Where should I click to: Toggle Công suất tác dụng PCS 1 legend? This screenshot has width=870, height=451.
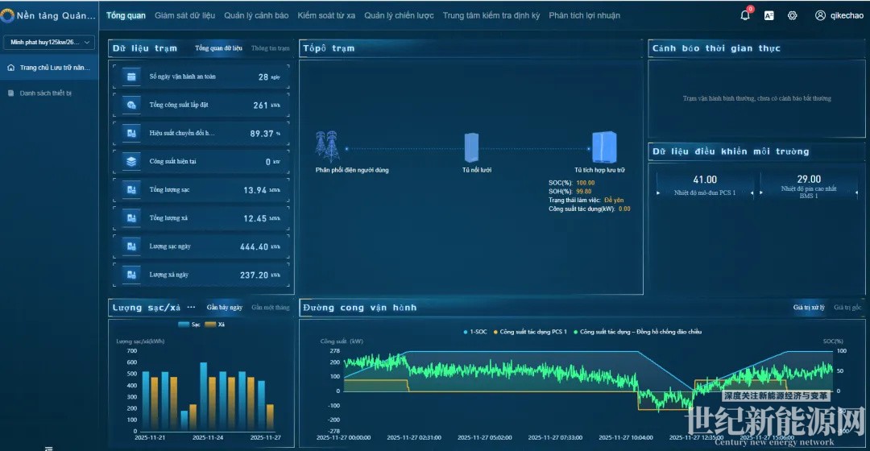tap(530, 332)
